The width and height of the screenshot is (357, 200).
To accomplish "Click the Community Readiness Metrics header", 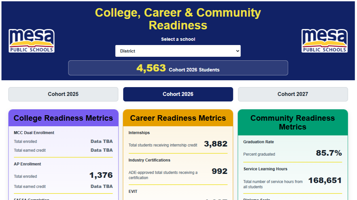I will pos(293,122).
